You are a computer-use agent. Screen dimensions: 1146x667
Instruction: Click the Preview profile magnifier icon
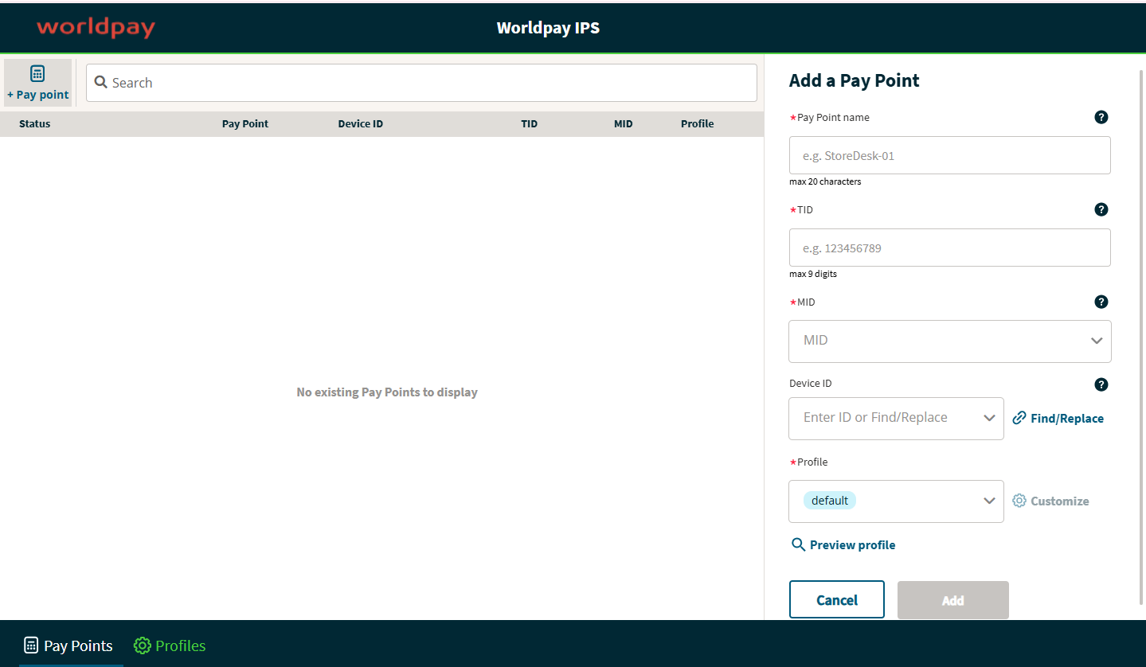[798, 545]
